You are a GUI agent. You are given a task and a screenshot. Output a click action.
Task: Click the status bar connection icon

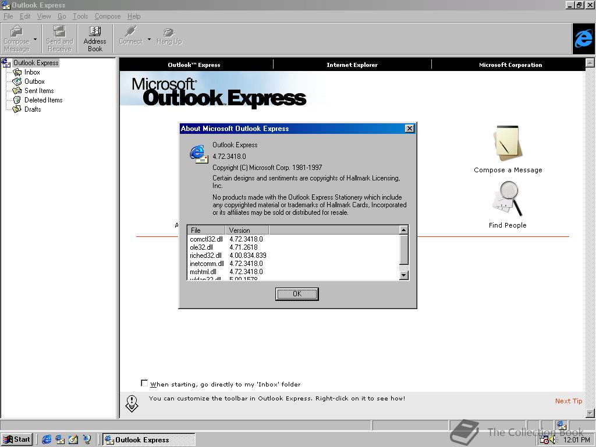pyautogui.click(x=562, y=425)
